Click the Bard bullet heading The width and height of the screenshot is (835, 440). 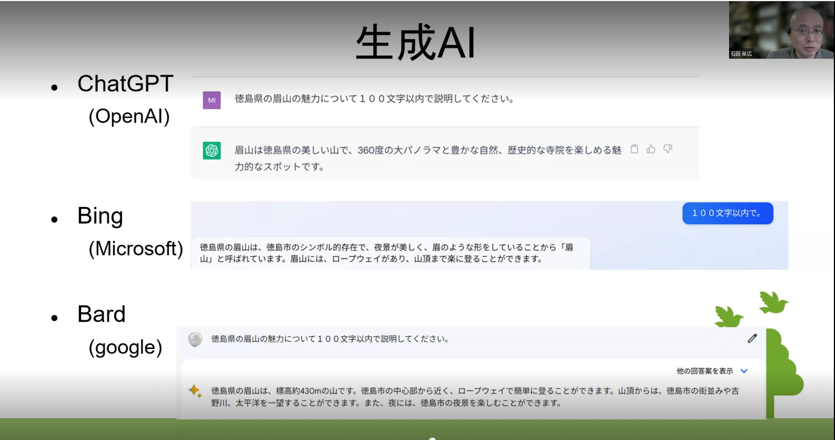coord(101,314)
